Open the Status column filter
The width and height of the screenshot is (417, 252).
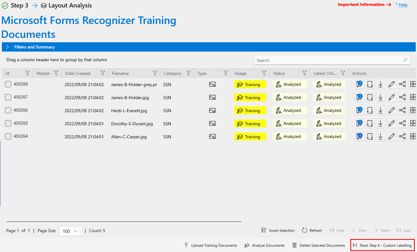[x=305, y=73]
